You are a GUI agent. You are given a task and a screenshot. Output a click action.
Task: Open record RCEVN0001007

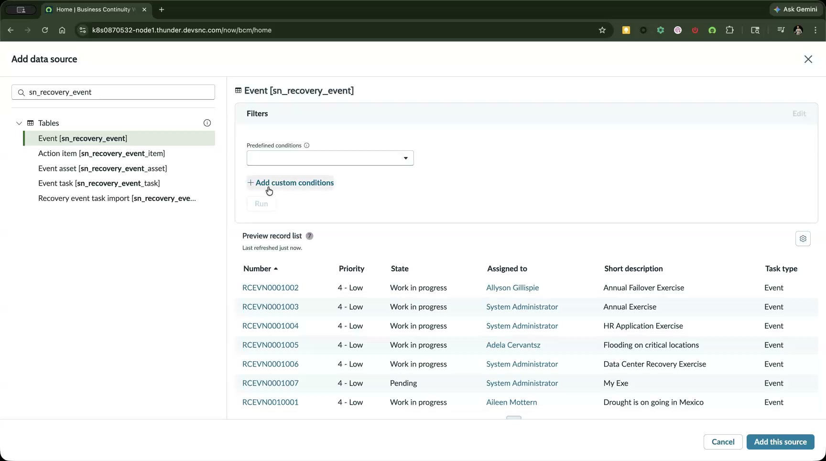(x=271, y=383)
